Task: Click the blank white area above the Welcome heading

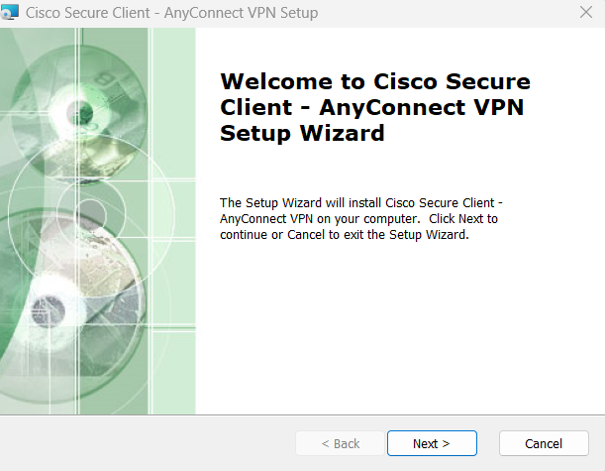Action: coord(396,48)
